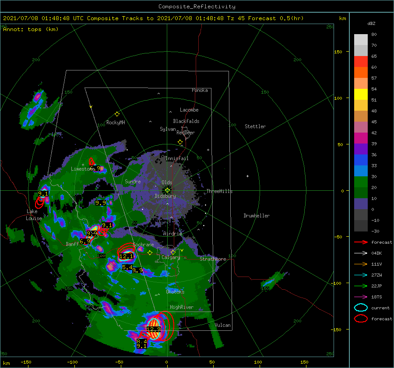This screenshot has height=368, width=394.
Task: Click the Drumheller city label
Action: pos(257,216)
